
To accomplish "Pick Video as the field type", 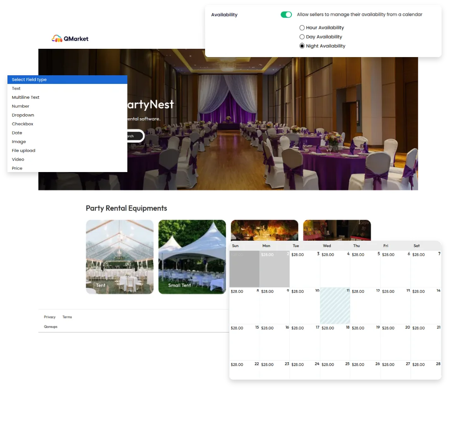I will coord(18,159).
